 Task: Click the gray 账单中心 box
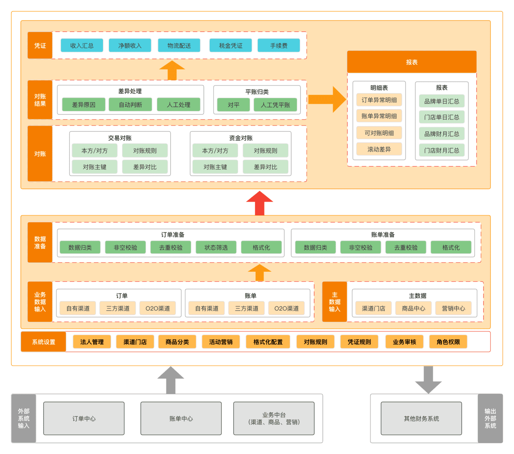click(181, 419)
